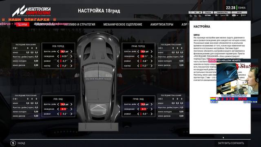Click the DESCAPED-HOLLOW HEARTS song label
This screenshot has width=261, height=147.
(225, 60)
